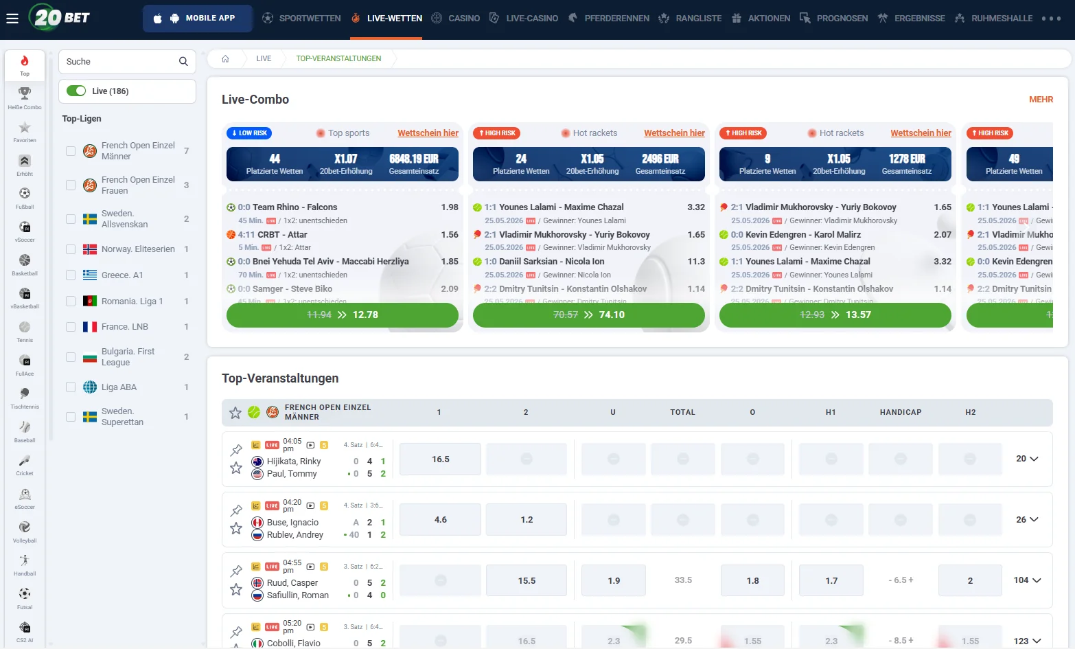Select vSoccer sport icon

pos(25,231)
